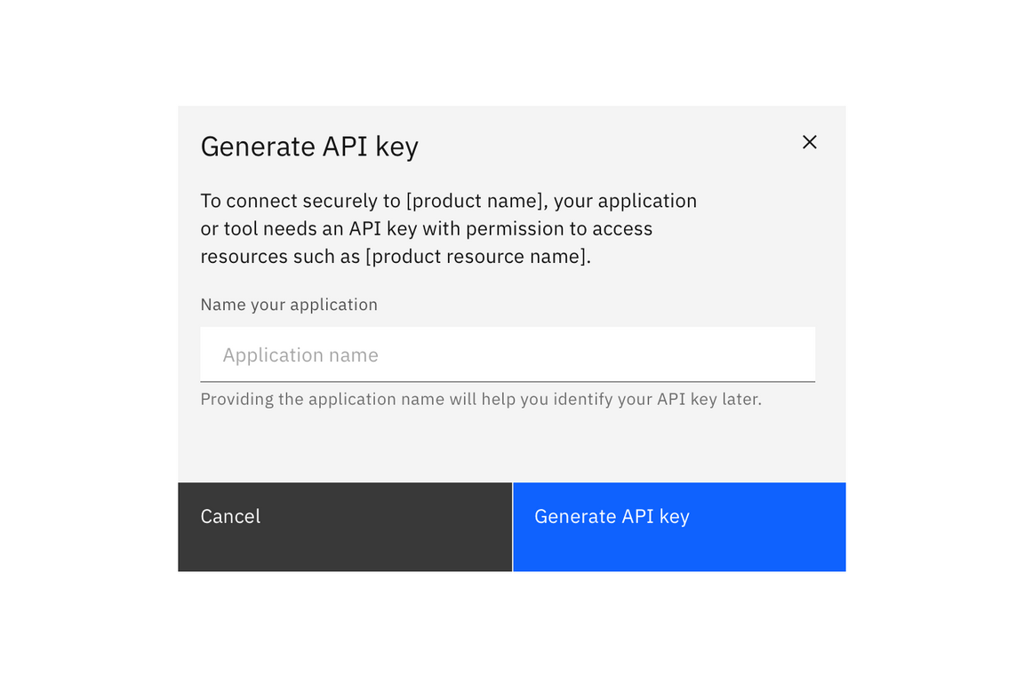
Task: Select the text field under Name your application
Action: pyautogui.click(x=508, y=354)
